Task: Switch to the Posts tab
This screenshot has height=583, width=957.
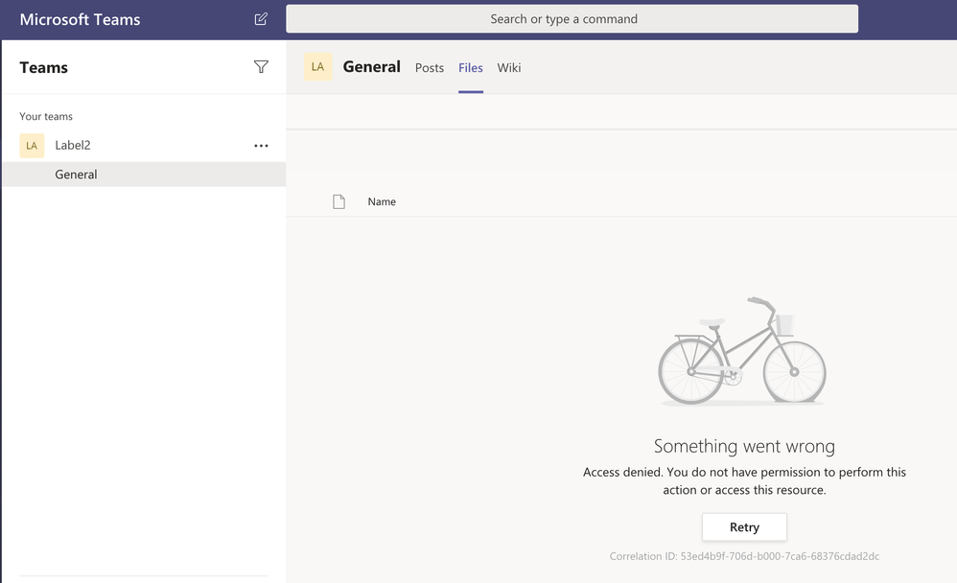Action: 429,68
